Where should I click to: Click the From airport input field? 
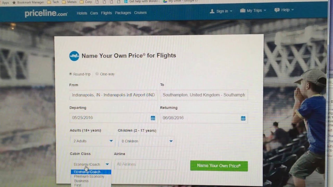click(x=113, y=95)
